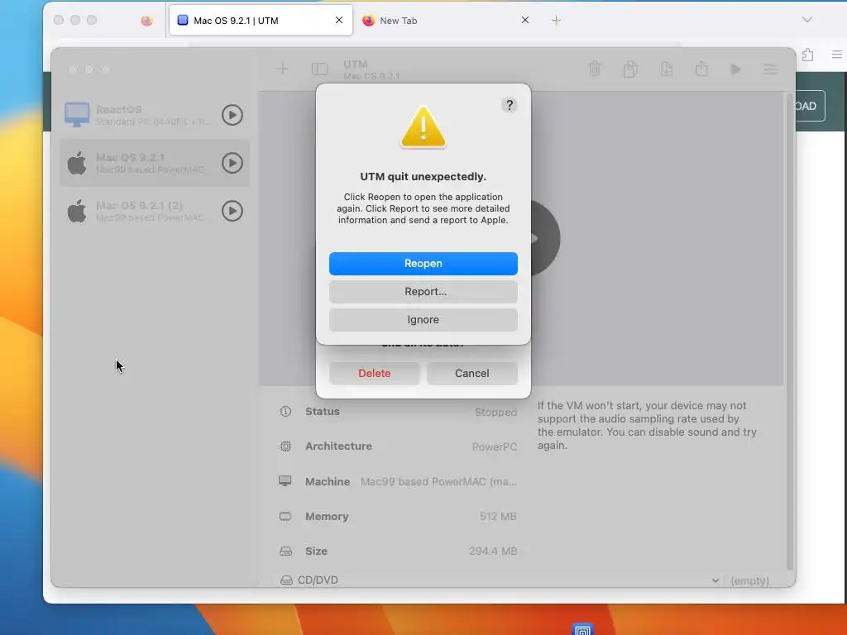Open the Firefox hamburger menu
Screen dimensions: 847x635
point(837,55)
